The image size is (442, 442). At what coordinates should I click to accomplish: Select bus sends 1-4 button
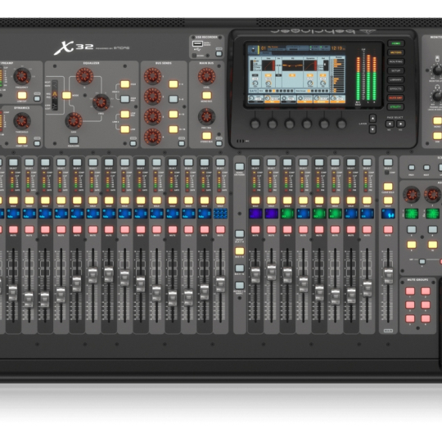174,84
